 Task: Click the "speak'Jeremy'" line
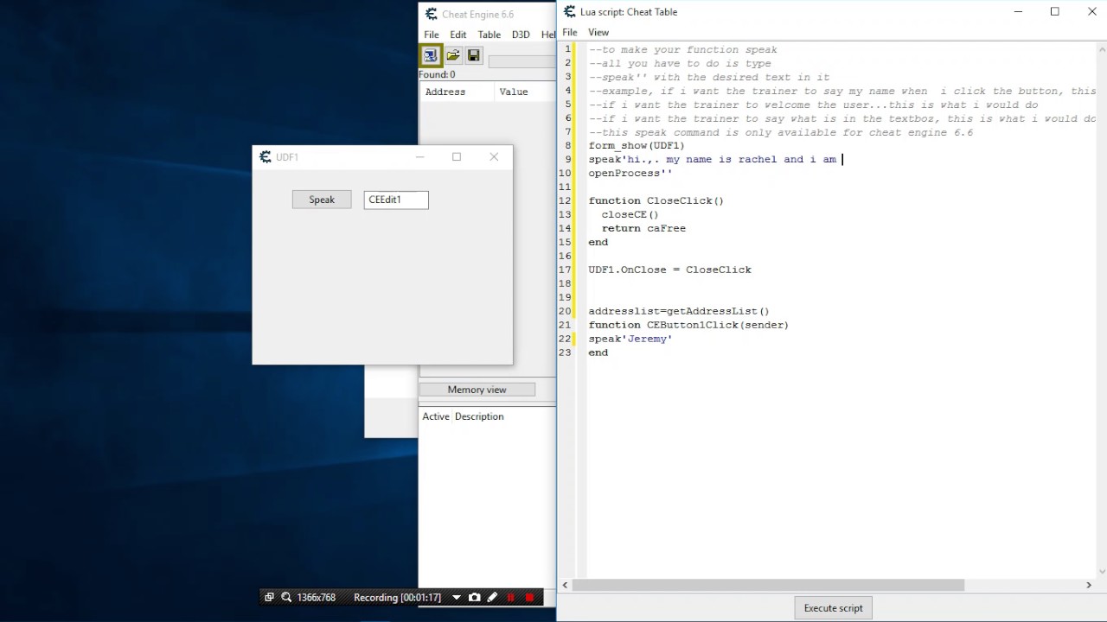630,340
